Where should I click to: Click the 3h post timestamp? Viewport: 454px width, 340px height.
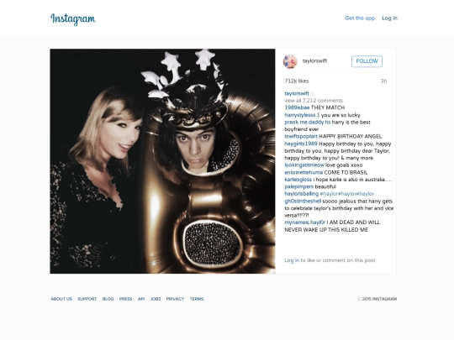coord(384,81)
